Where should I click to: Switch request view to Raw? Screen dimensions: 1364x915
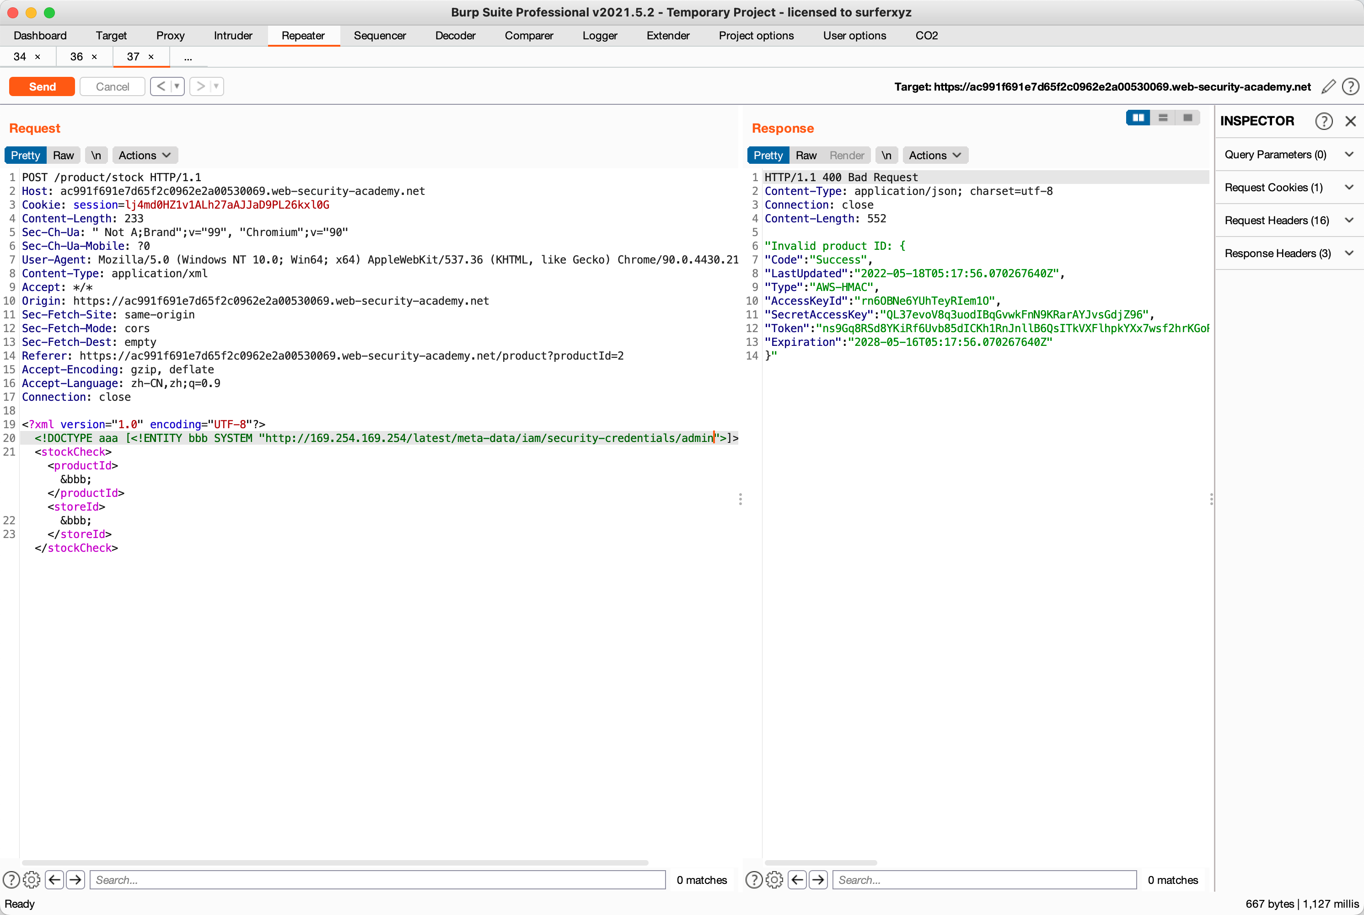[63, 155]
